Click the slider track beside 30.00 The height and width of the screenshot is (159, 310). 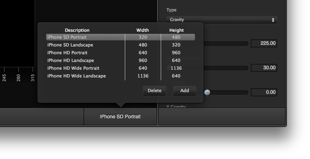tap(226, 68)
